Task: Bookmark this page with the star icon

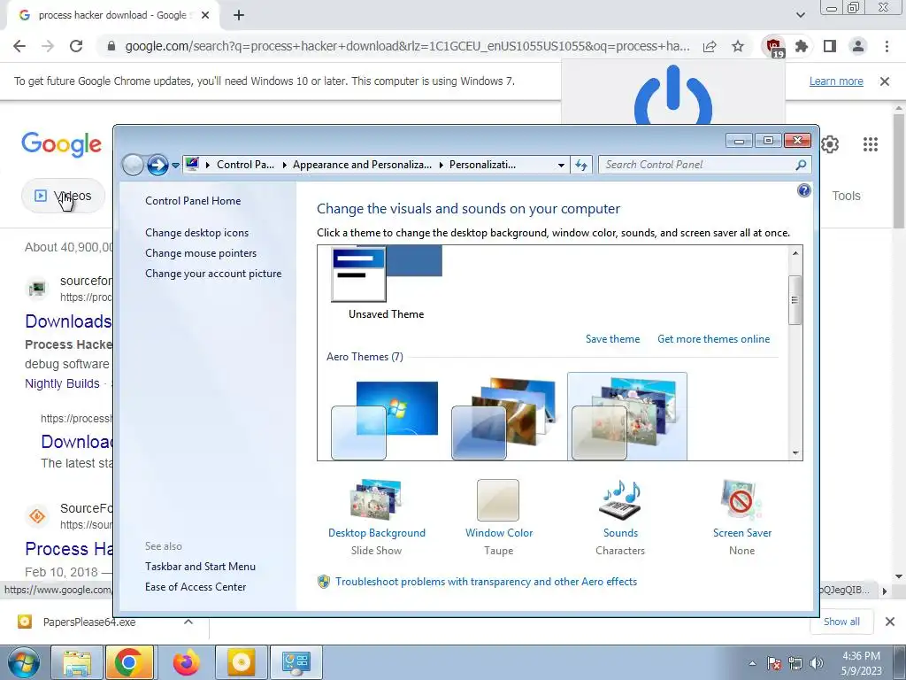Action: click(738, 46)
